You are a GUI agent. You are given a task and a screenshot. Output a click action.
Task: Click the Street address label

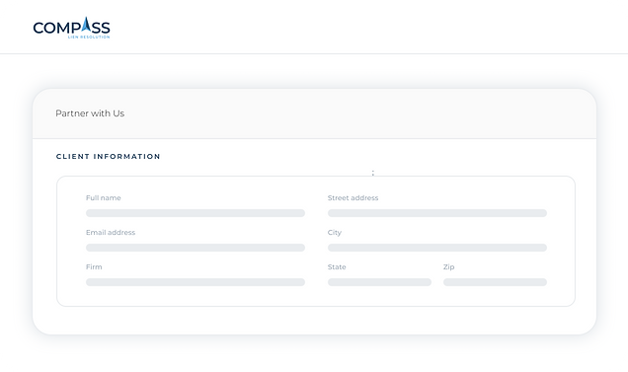(353, 197)
